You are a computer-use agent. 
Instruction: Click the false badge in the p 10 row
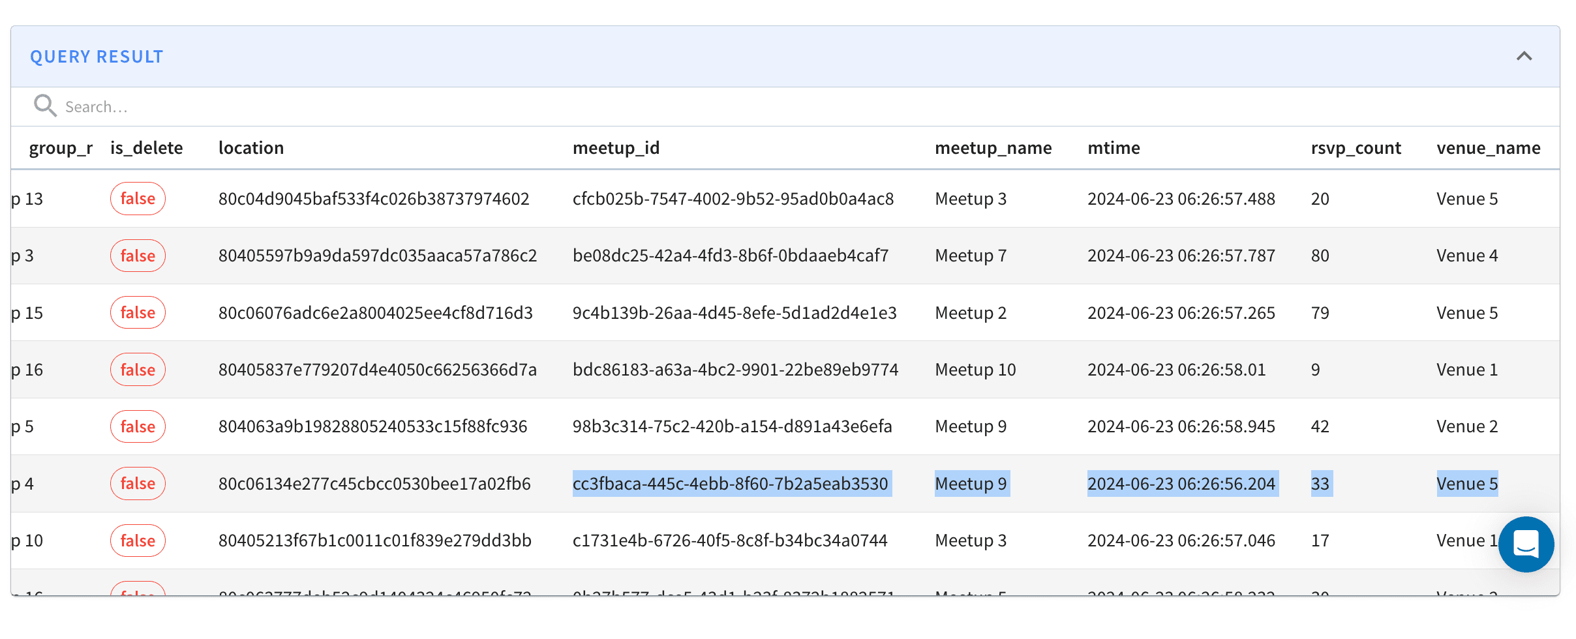pos(138,541)
